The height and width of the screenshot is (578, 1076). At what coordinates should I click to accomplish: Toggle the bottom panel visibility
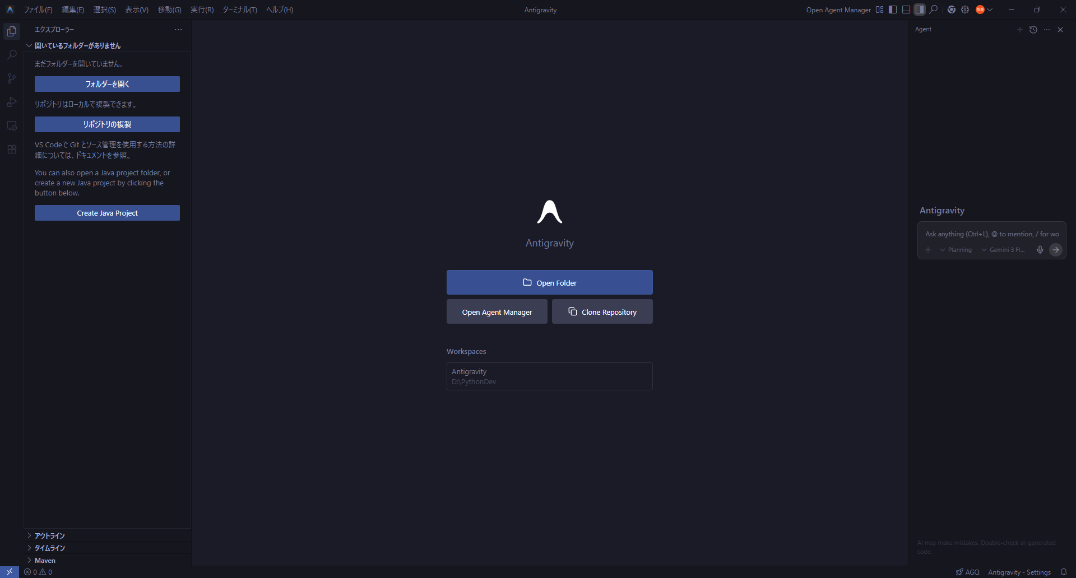[906, 10]
